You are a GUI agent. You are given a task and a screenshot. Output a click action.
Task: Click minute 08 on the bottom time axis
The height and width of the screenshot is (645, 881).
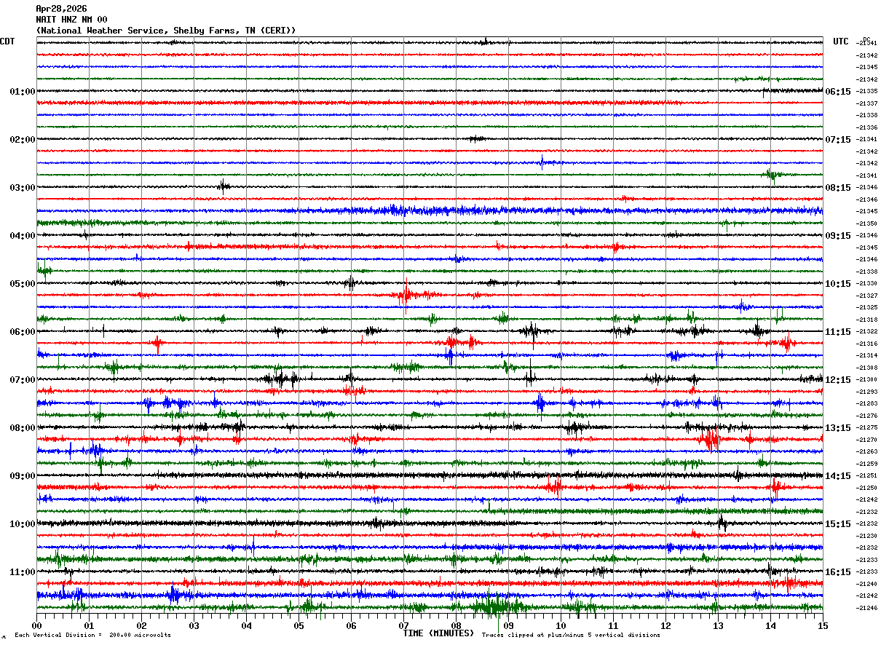pyautogui.click(x=456, y=625)
